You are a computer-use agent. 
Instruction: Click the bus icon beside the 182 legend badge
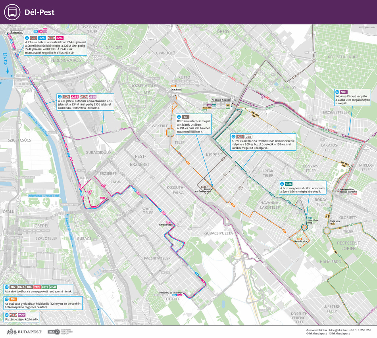(6, 287)
